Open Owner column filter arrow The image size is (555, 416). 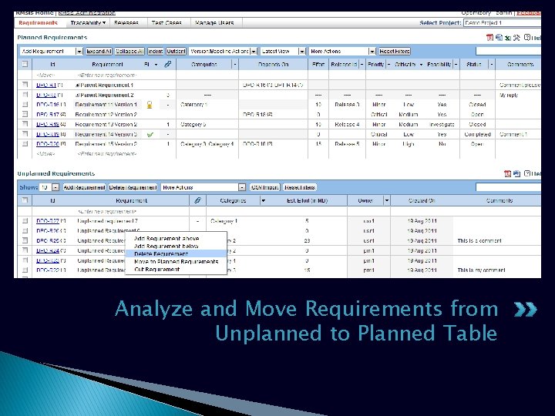pos(386,200)
